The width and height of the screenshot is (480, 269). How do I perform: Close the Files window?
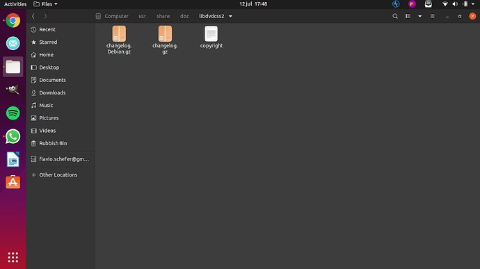[x=472, y=16]
